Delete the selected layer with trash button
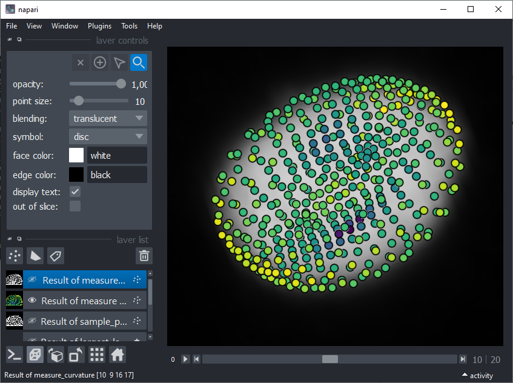Image resolution: width=513 pixels, height=383 pixels. [144, 256]
